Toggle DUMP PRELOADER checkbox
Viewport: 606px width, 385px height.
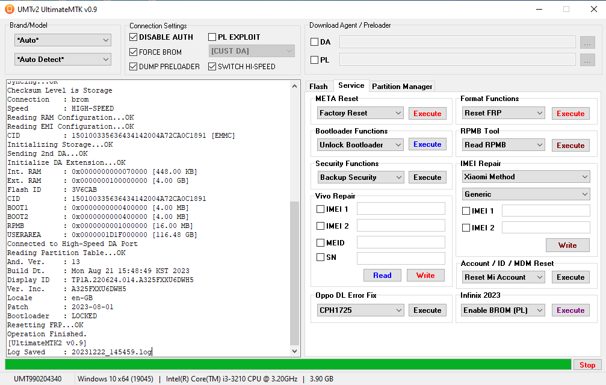coord(134,66)
